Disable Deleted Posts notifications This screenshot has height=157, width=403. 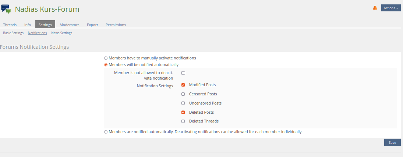coord(183,112)
